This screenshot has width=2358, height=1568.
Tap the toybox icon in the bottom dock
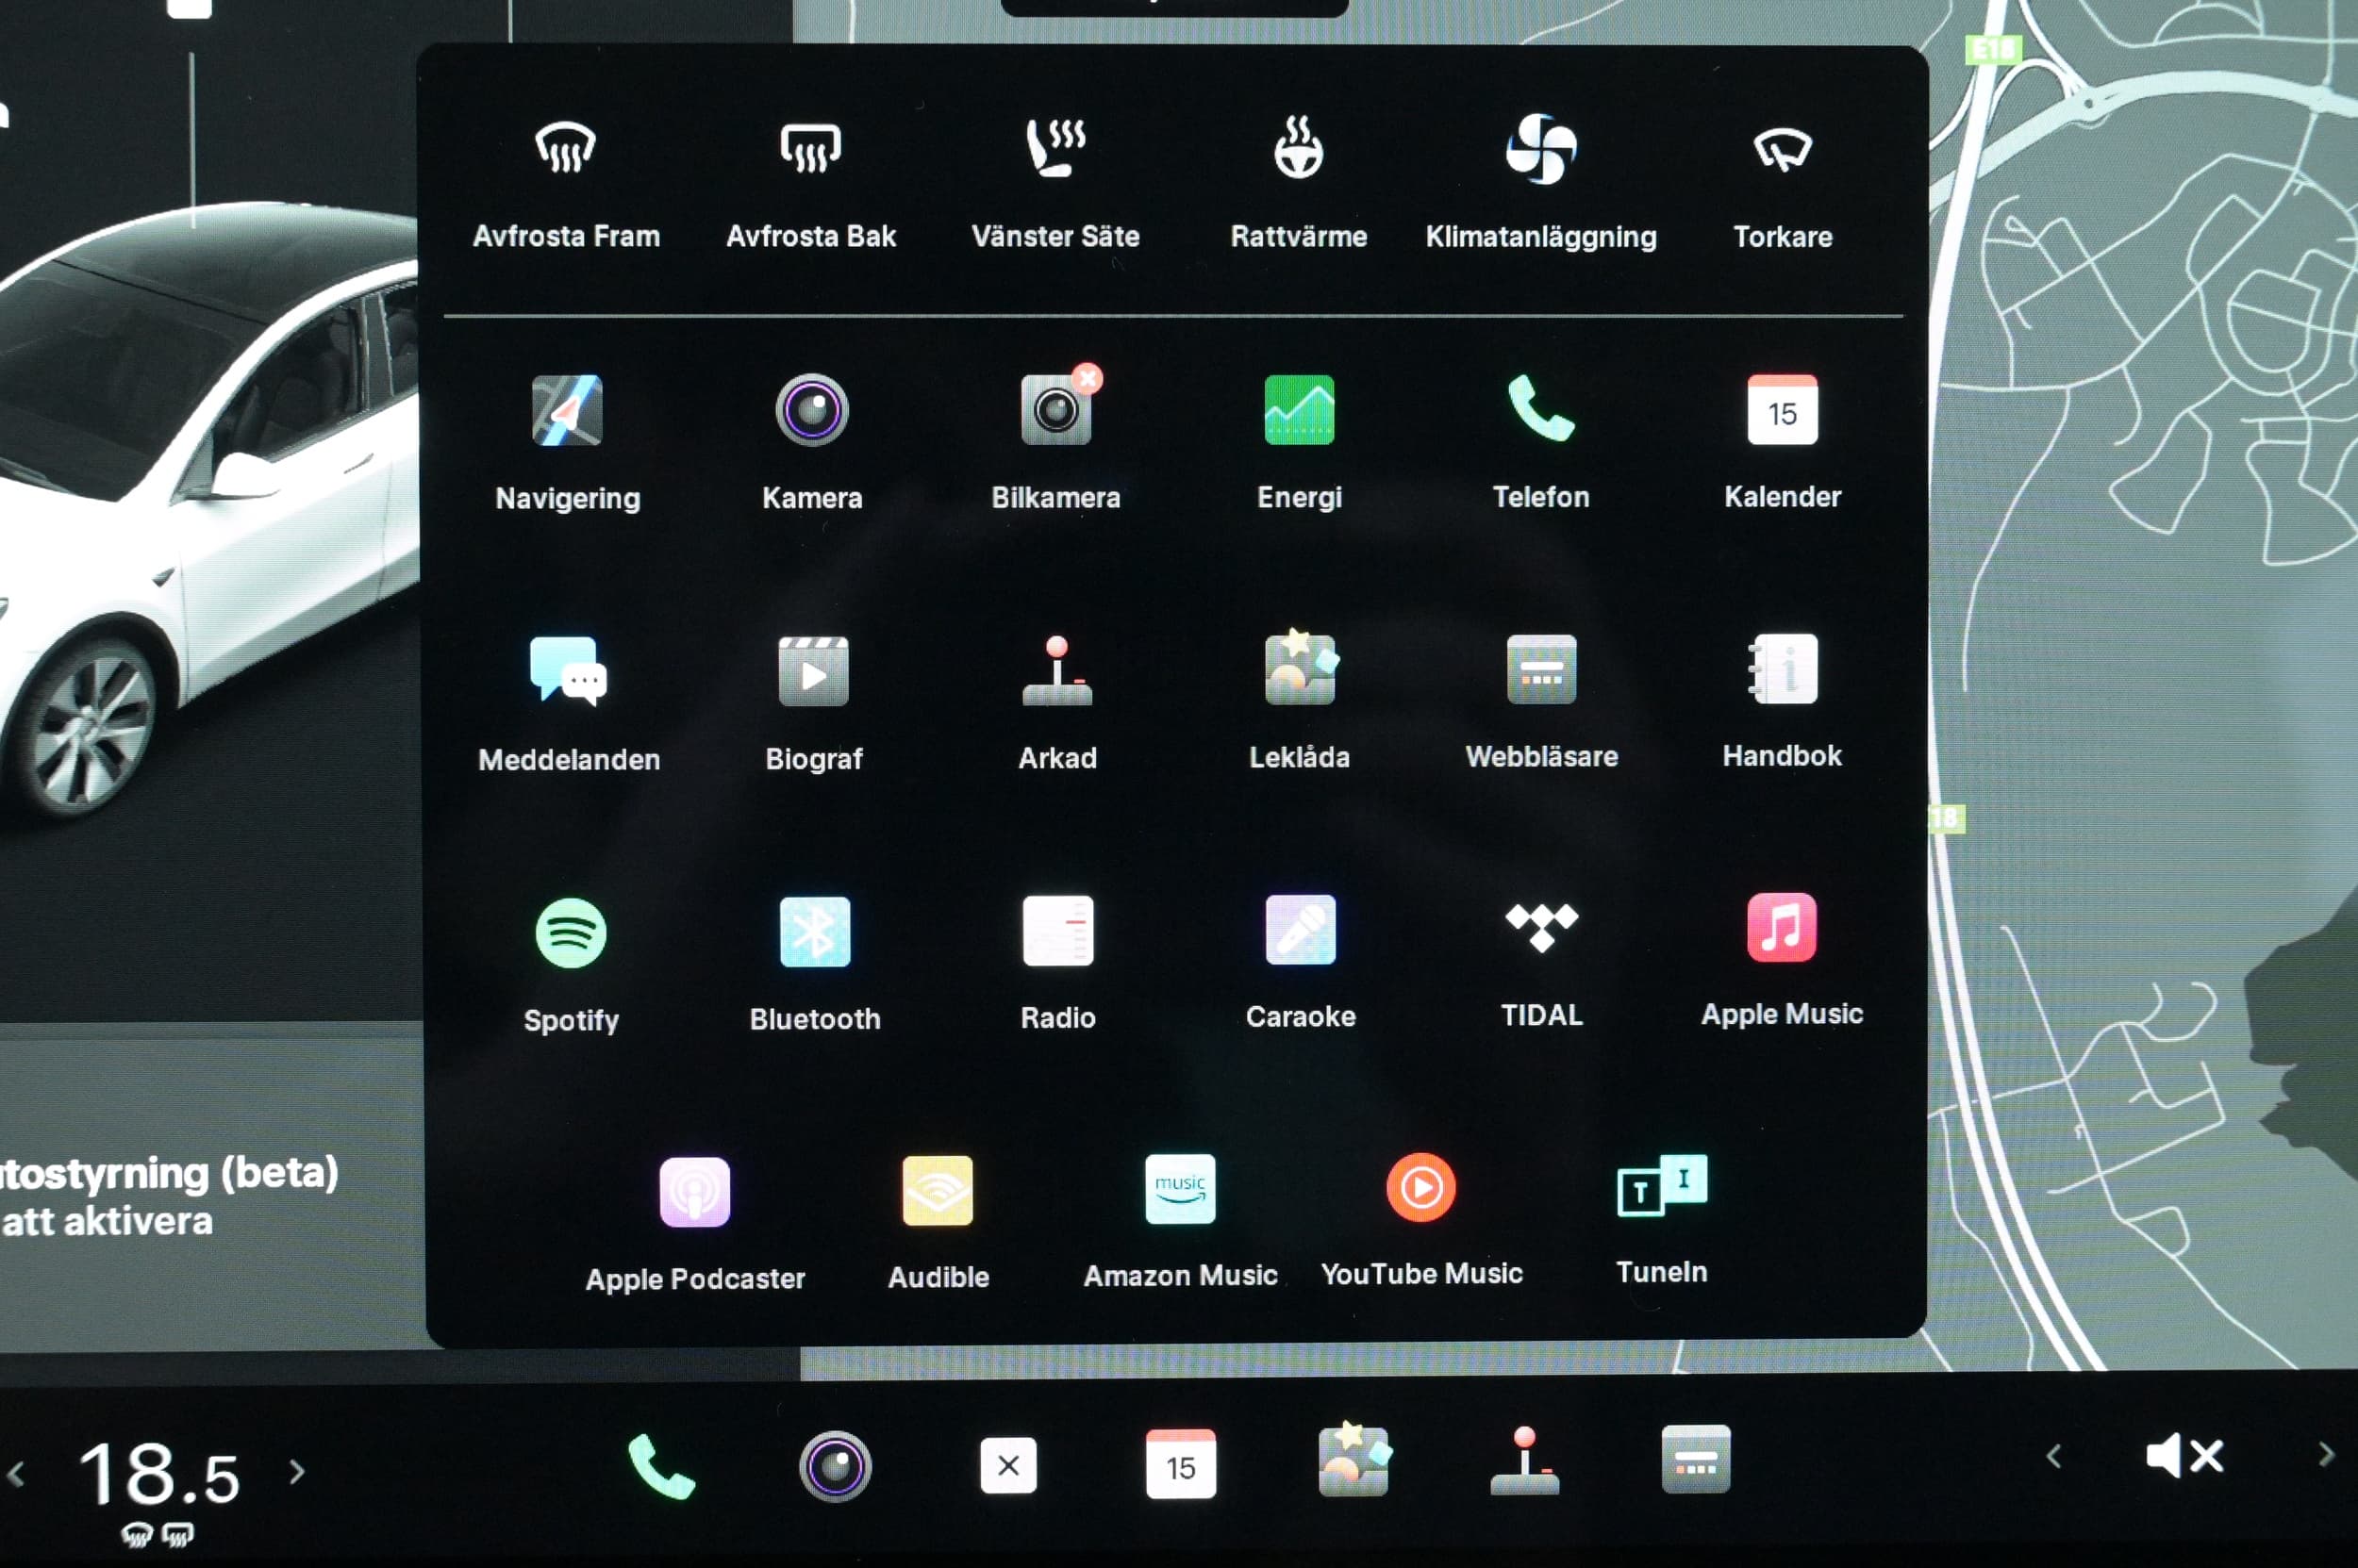coord(1353,1458)
